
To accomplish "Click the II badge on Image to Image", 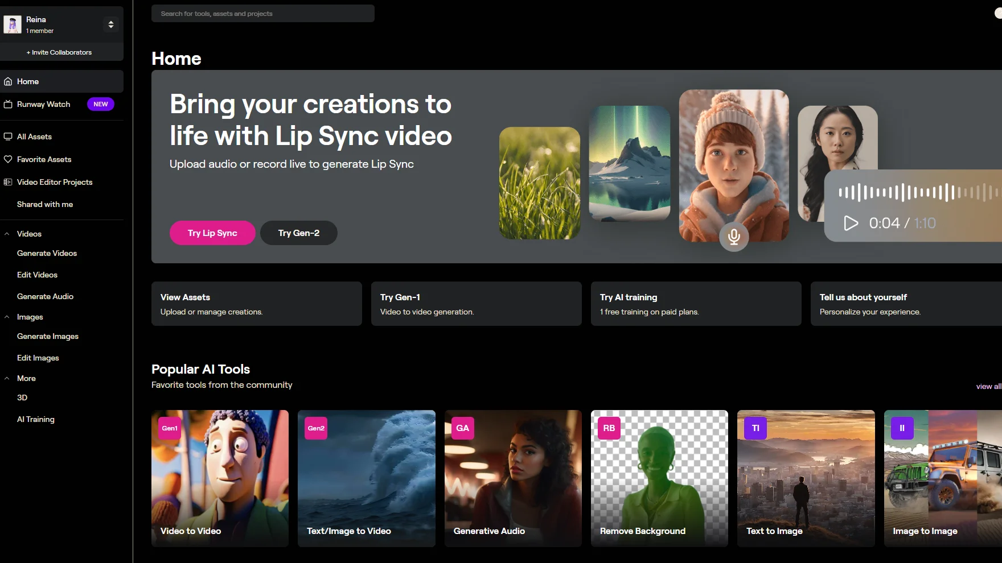I will 902,428.
